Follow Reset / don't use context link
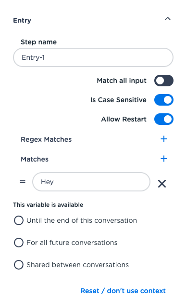The image size is (186, 298). tap(123, 291)
